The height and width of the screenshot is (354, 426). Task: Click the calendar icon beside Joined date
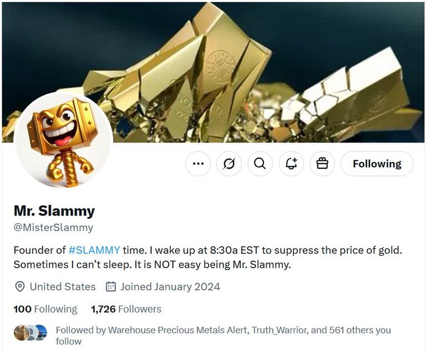(x=111, y=286)
